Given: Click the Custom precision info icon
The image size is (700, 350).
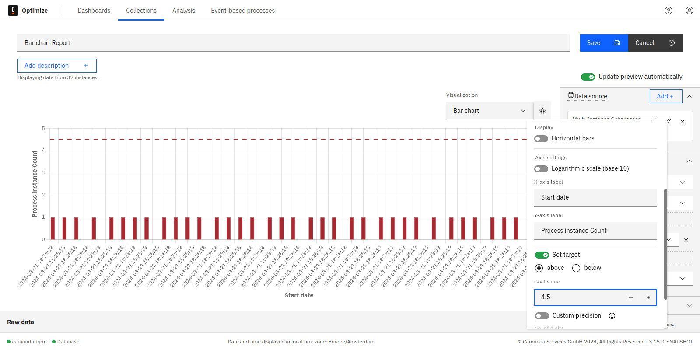Looking at the screenshot, I should coord(612,316).
